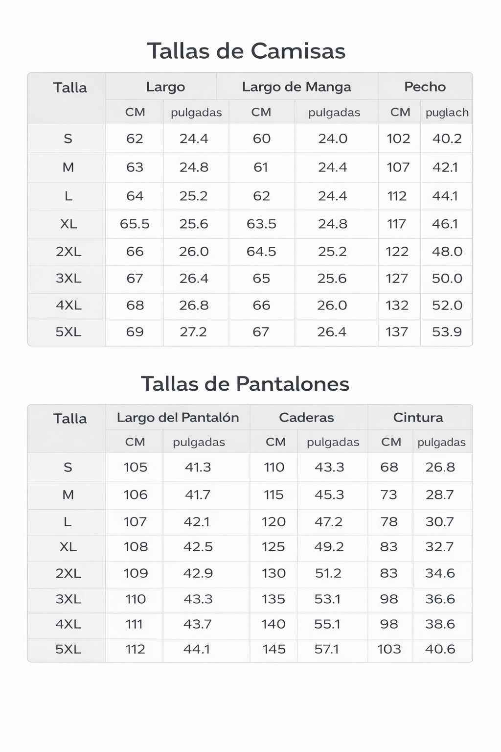Click the Talla header in pants table
The width and height of the screenshot is (501, 752).
70,419
